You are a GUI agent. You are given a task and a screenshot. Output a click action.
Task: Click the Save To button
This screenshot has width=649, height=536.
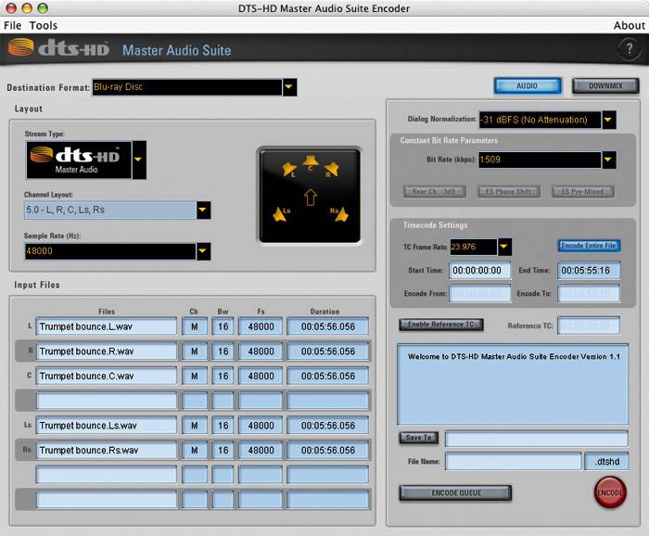coord(419,438)
